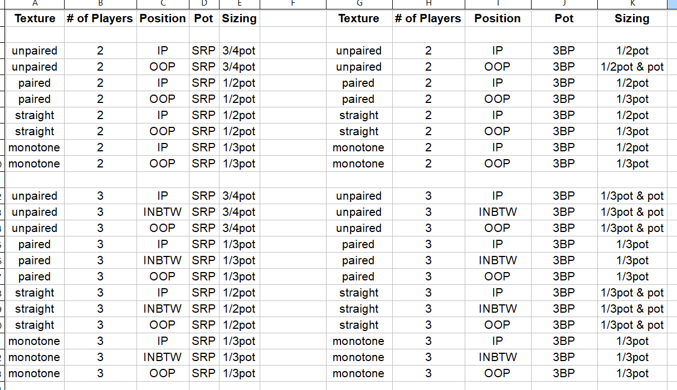
Task: Select the first 'straight' cell in column G
Action: point(358,115)
